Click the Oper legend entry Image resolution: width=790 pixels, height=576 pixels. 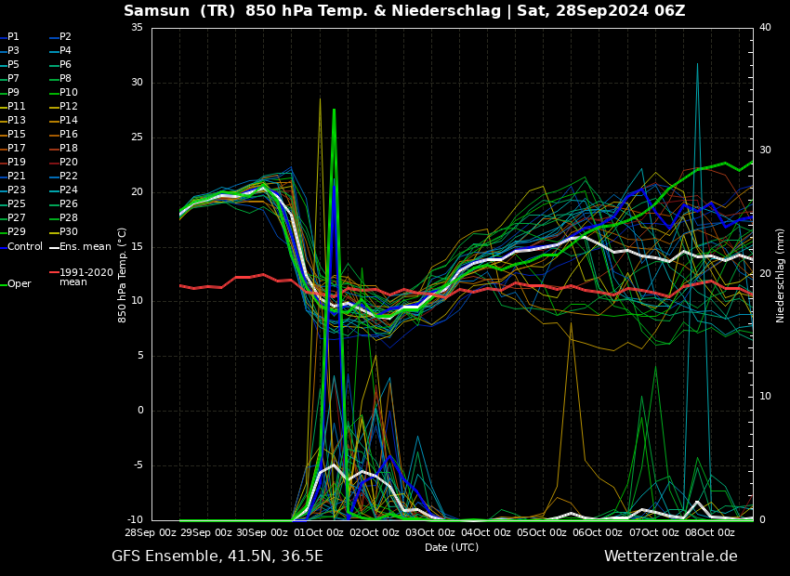[x=16, y=284]
